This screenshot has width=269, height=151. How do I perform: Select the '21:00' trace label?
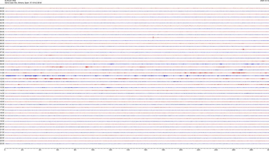pos(2,129)
